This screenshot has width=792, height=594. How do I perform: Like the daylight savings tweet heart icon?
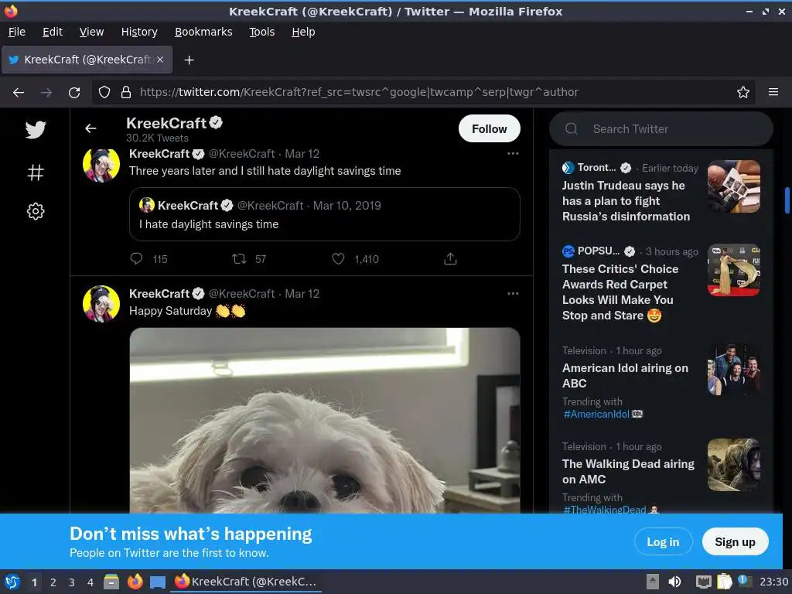(x=338, y=258)
